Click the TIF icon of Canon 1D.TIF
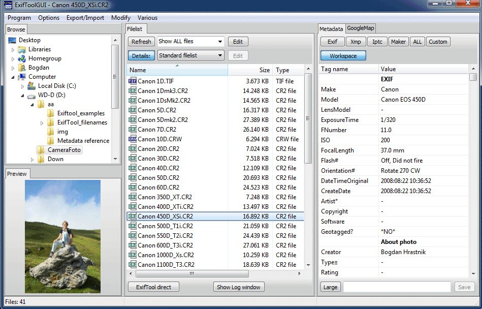 133,81
